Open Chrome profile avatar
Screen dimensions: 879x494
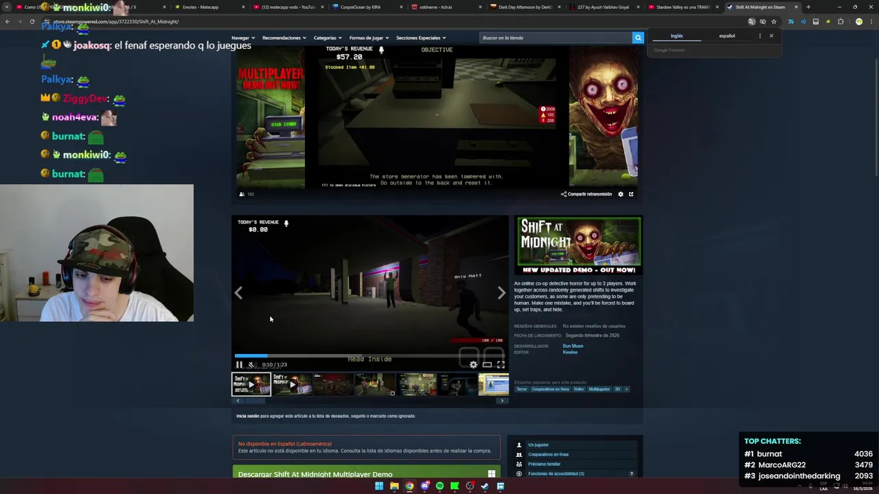coord(859,21)
